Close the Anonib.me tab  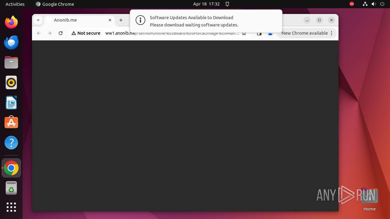110,20
